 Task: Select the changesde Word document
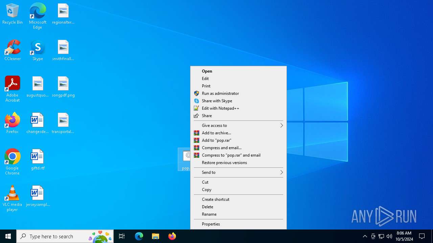[38, 124]
